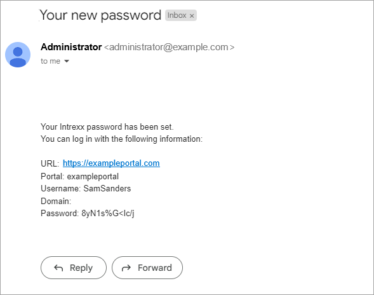374x295 pixels.
Task: Click the "URL:" label text
Action: click(x=50, y=163)
